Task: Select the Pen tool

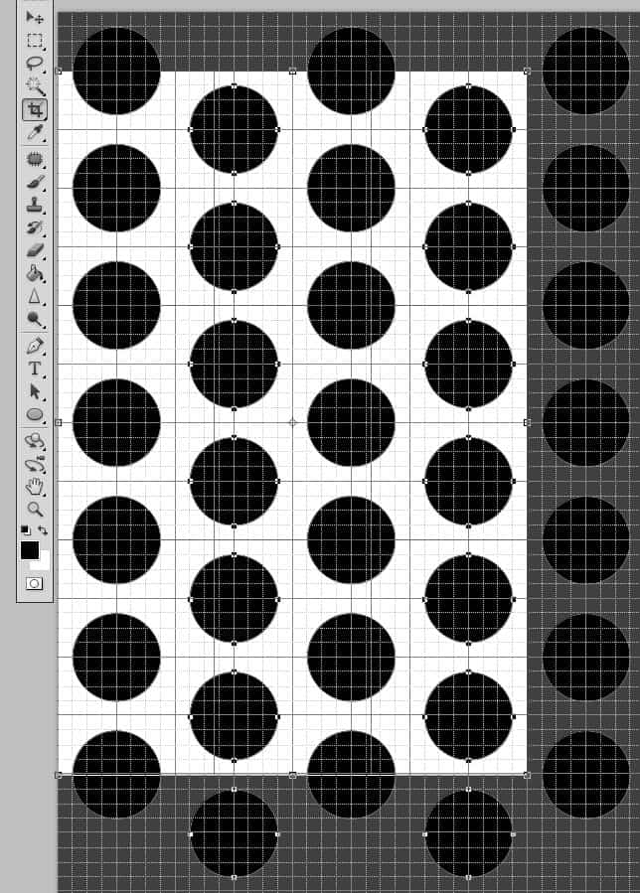Action: [x=34, y=345]
